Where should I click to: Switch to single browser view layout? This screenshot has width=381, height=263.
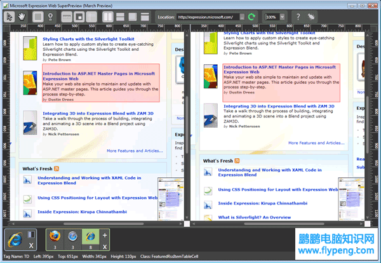[145, 17]
